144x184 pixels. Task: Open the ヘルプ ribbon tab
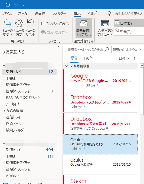(x=92, y=14)
